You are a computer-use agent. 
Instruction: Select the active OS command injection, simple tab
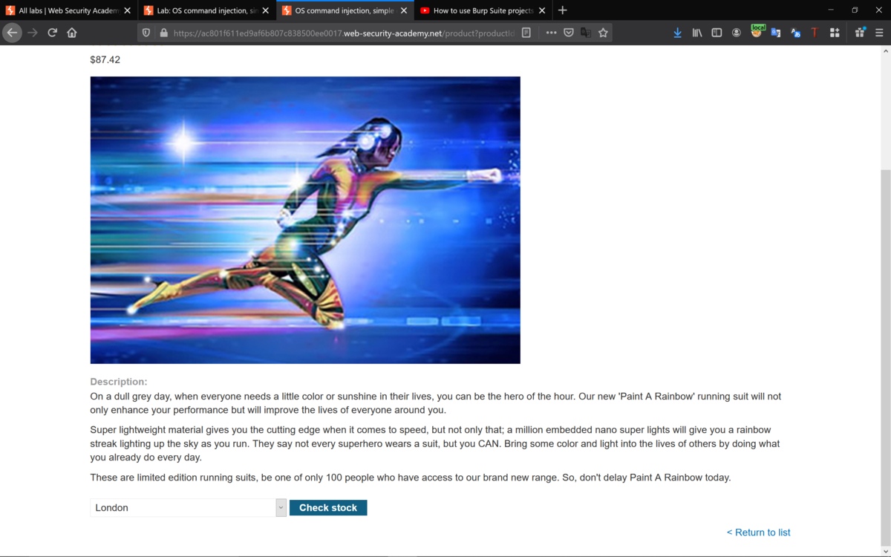(345, 10)
